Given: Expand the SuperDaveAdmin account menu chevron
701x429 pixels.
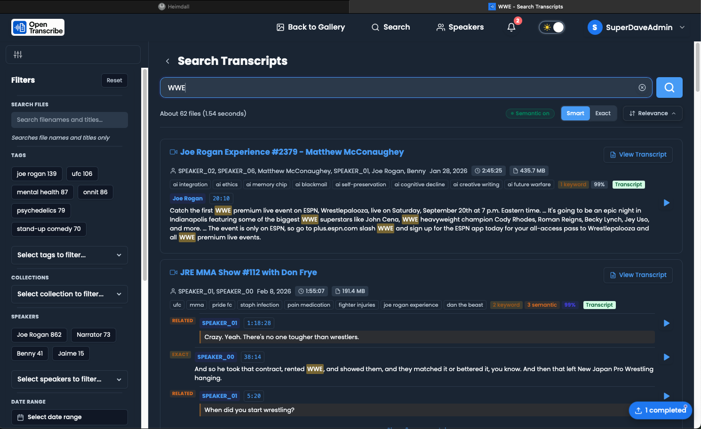Looking at the screenshot, I should (x=682, y=27).
